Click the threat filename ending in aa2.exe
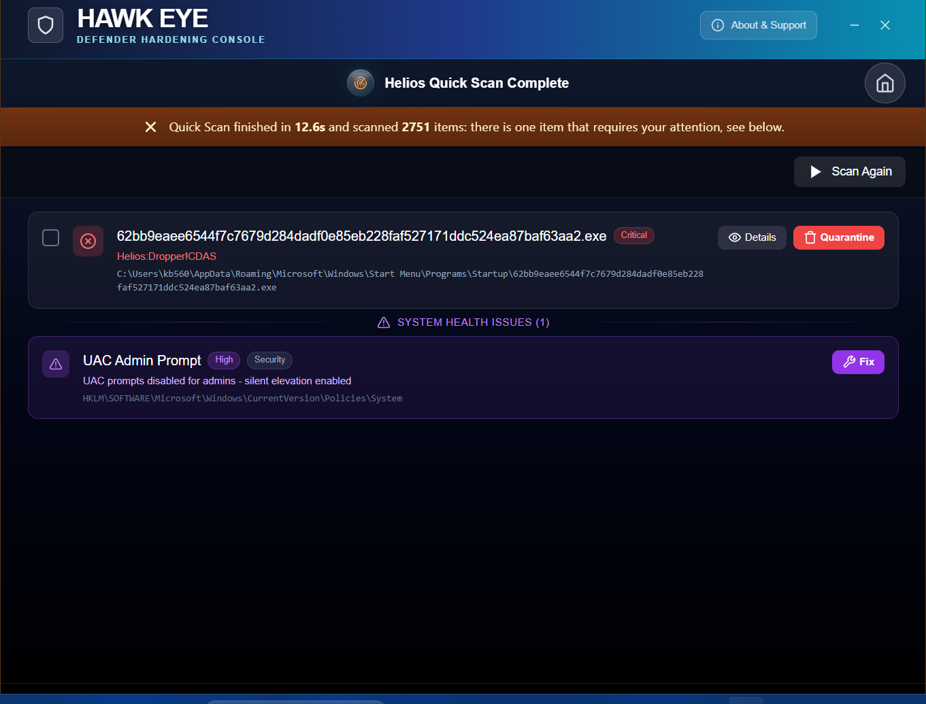Viewport: 926px width, 704px height. click(361, 236)
